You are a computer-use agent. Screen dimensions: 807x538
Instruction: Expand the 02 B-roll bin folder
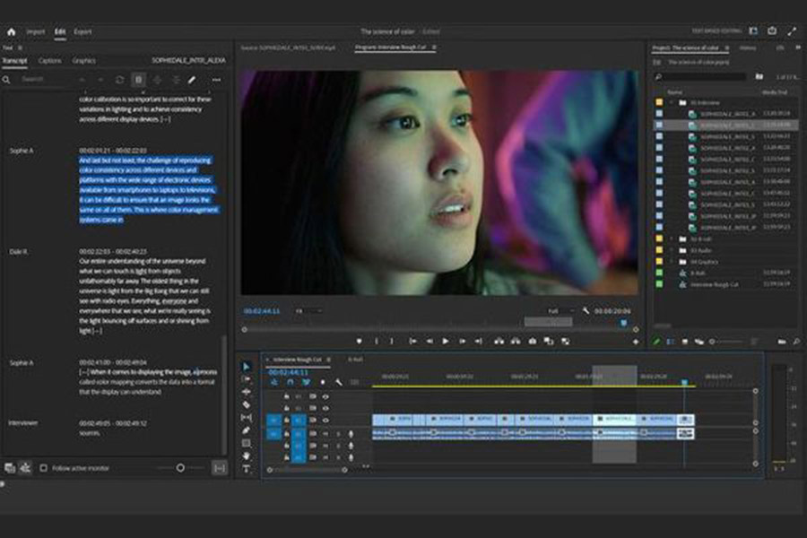coord(671,239)
